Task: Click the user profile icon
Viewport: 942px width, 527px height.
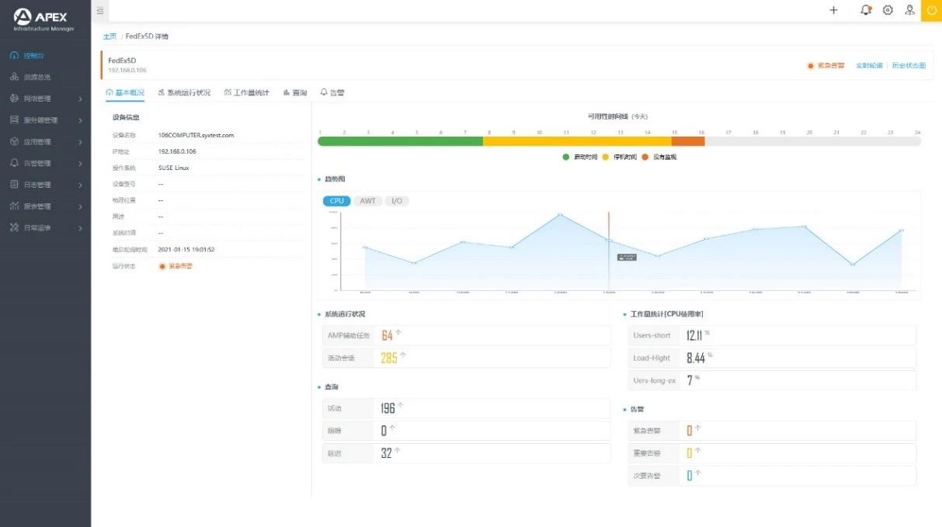Action: click(909, 10)
